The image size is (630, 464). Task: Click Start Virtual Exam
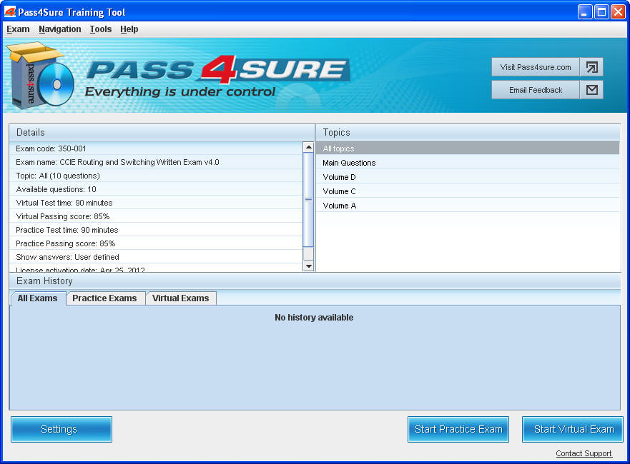tap(573, 429)
